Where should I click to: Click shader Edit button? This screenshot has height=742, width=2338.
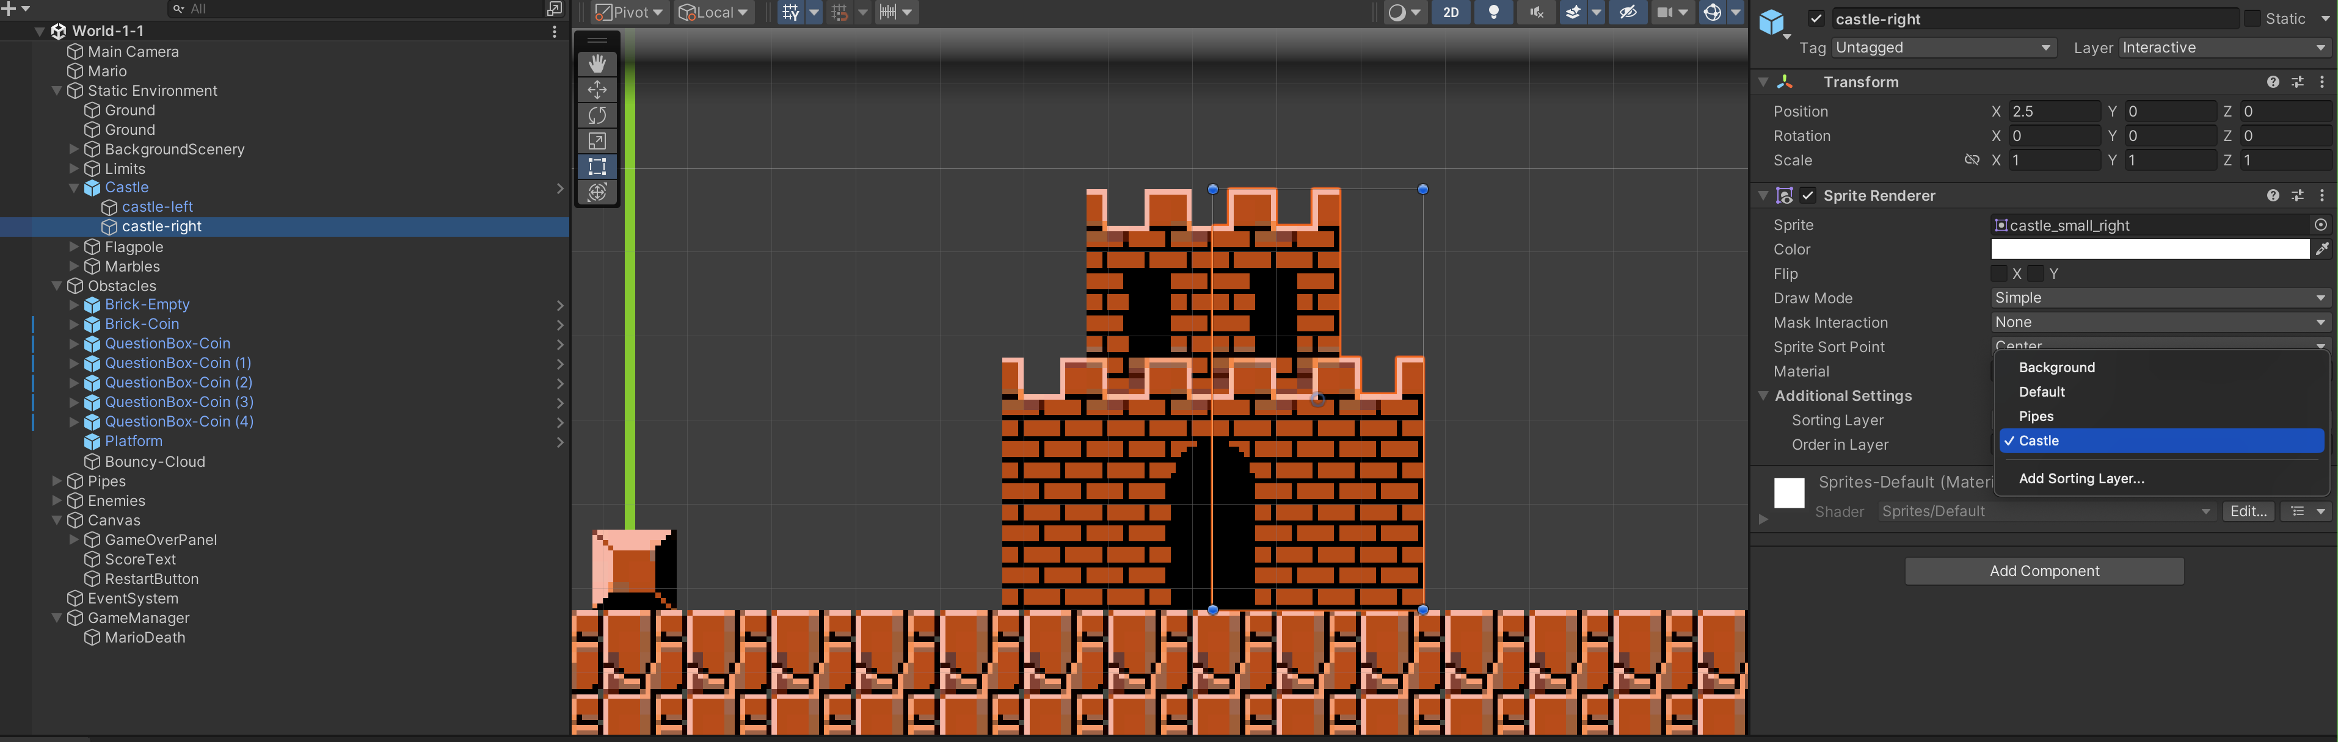pos(2248,511)
